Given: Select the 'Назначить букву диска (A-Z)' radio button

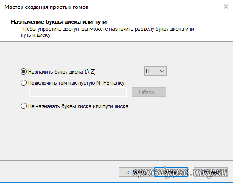Looking at the screenshot, I should [x=23, y=72].
